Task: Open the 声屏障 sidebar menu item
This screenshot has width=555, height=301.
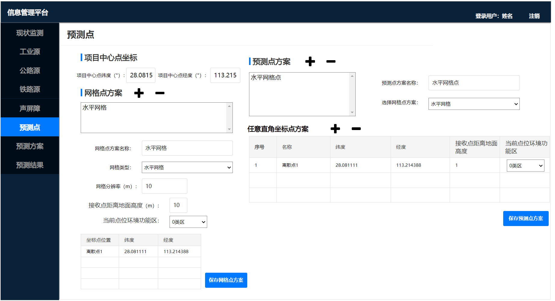Action: 30,108
